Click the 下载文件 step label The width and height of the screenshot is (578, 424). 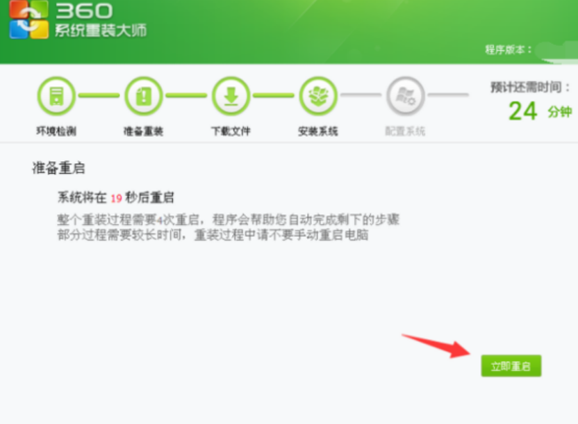click(231, 131)
